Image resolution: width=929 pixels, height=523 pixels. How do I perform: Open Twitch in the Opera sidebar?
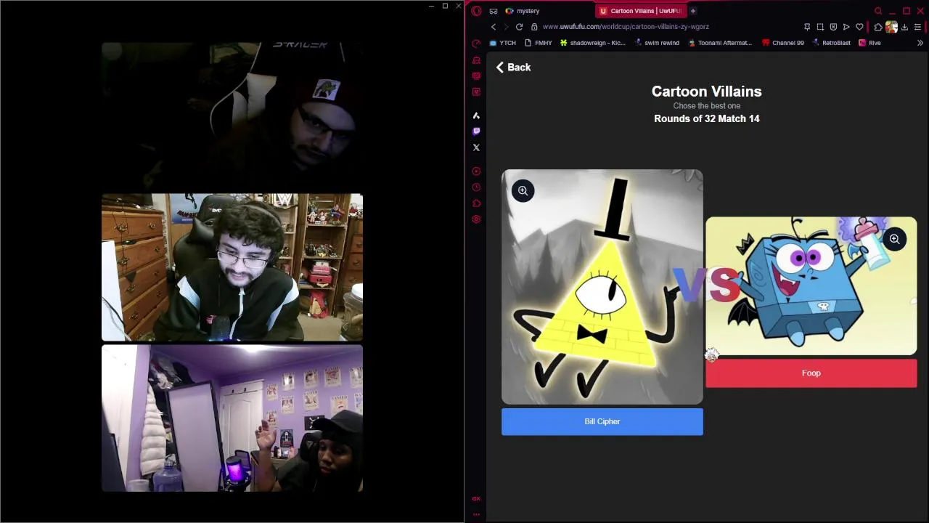pos(476,131)
